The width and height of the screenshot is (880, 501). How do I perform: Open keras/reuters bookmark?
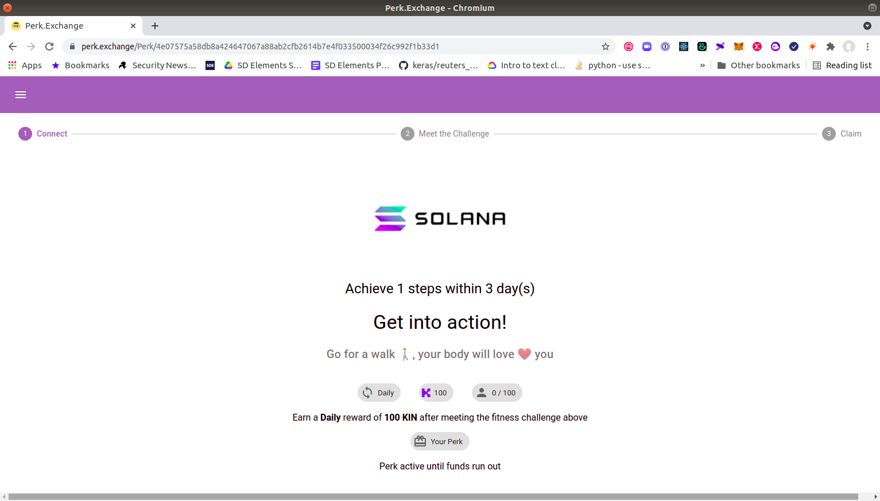439,65
